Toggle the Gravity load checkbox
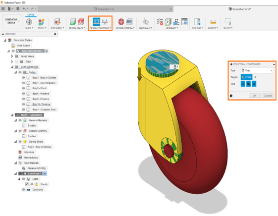Viewport: 278px width, 216px height. pos(27,184)
